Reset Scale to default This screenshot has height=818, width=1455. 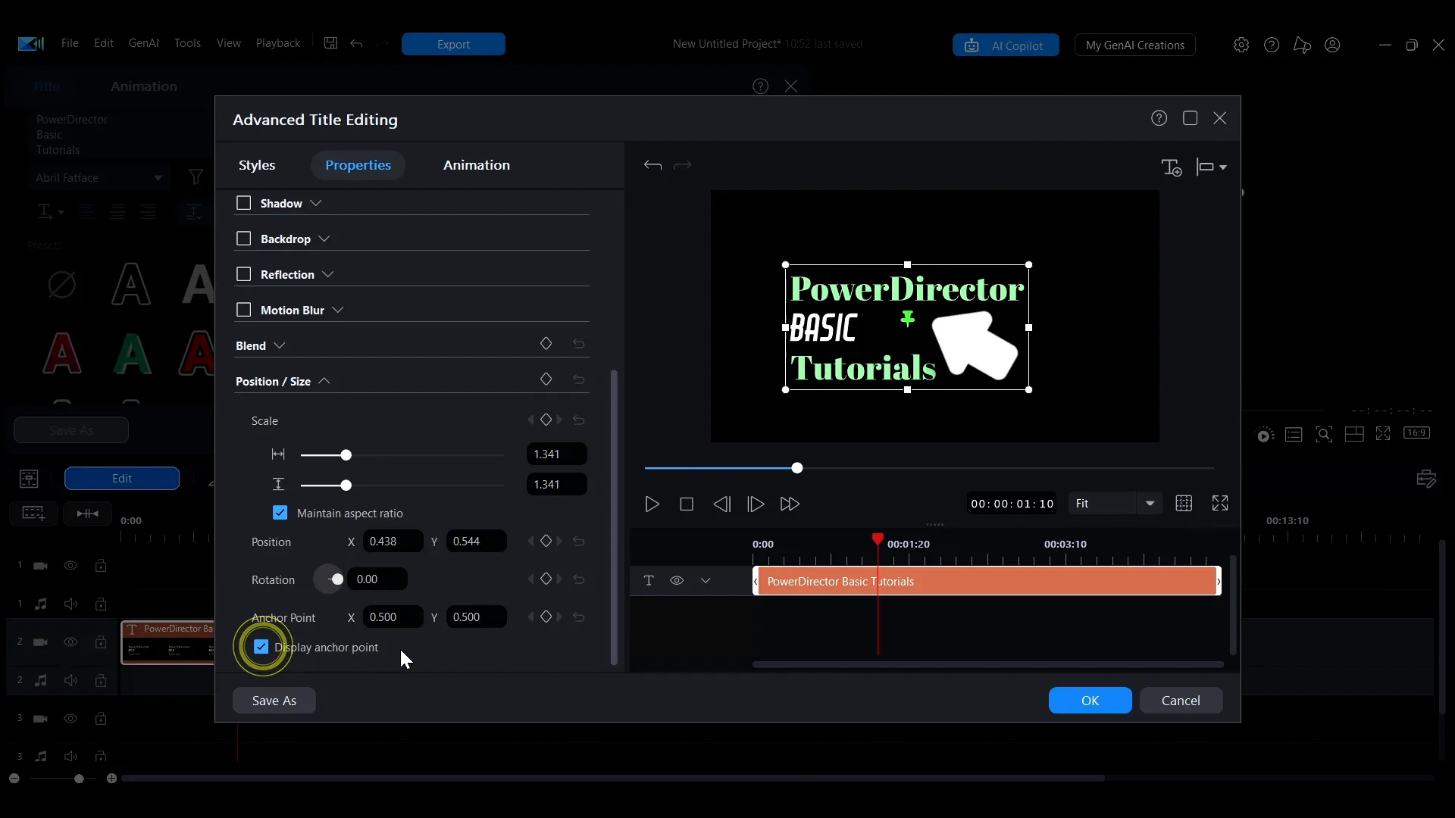[x=579, y=420]
